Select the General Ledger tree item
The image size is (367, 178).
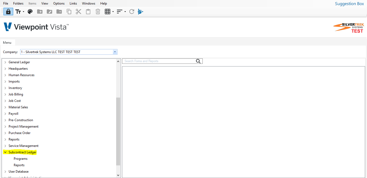click(x=19, y=62)
